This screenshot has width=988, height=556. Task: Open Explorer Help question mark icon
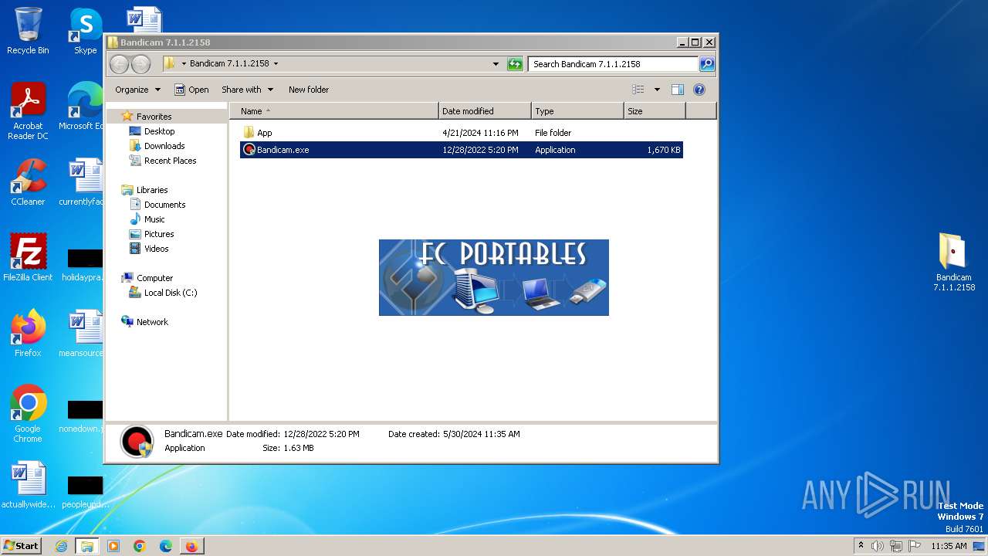(x=699, y=90)
